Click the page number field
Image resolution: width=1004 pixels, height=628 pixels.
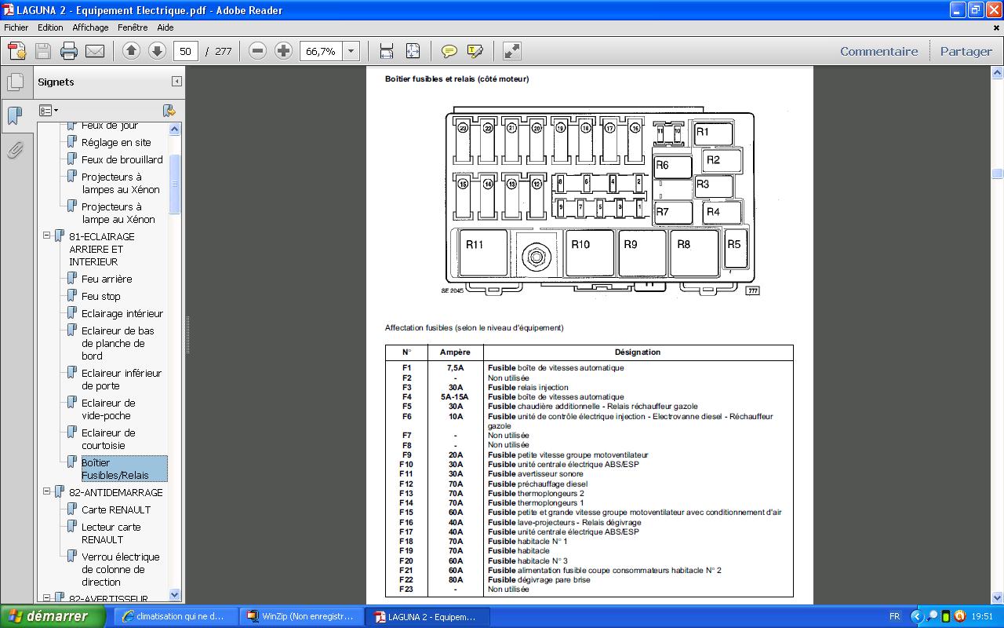click(186, 51)
